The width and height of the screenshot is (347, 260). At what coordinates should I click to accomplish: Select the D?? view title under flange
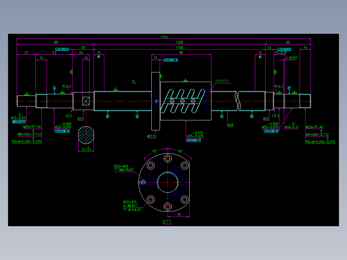167,222
